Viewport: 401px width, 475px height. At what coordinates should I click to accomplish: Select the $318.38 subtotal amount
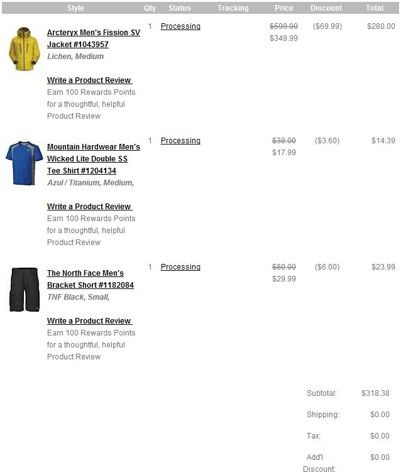(375, 393)
